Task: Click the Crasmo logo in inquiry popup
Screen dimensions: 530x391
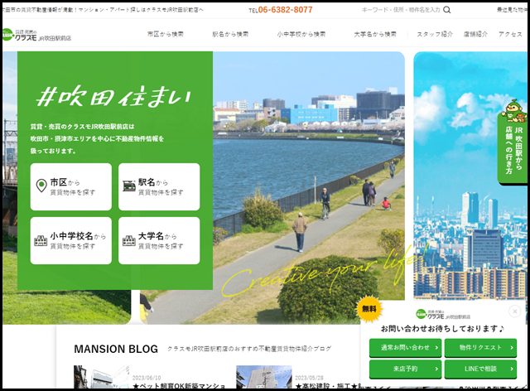Action: pos(443,315)
